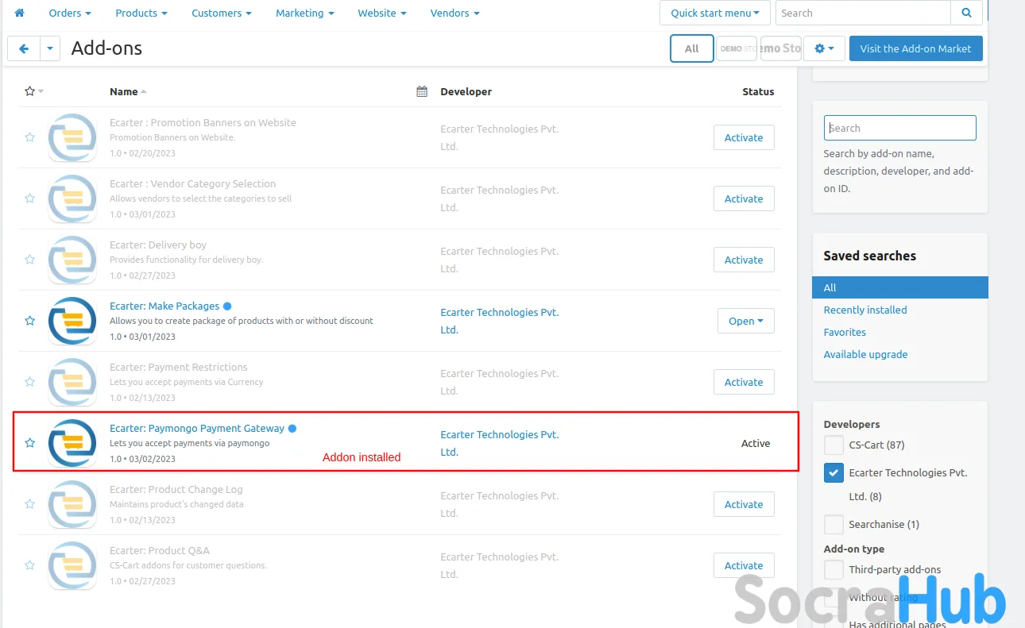The width and height of the screenshot is (1025, 628).
Task: Open the Orders menu
Action: pyautogui.click(x=70, y=13)
